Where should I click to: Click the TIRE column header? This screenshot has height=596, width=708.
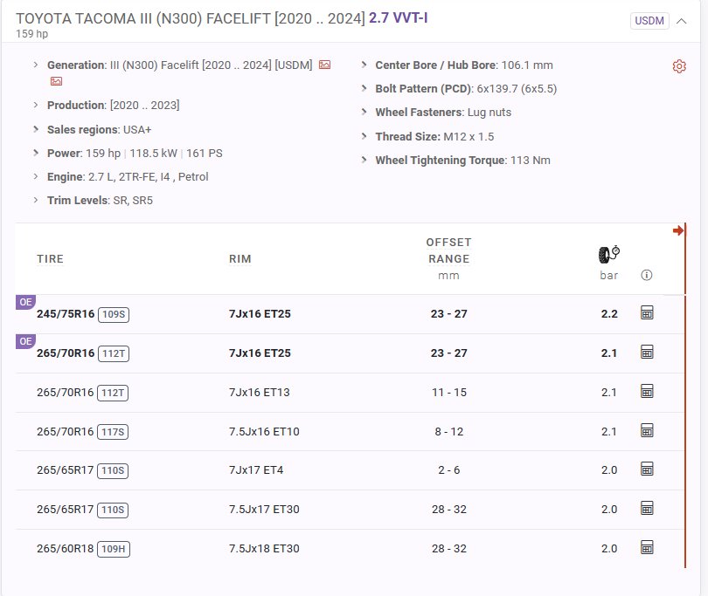(50, 259)
